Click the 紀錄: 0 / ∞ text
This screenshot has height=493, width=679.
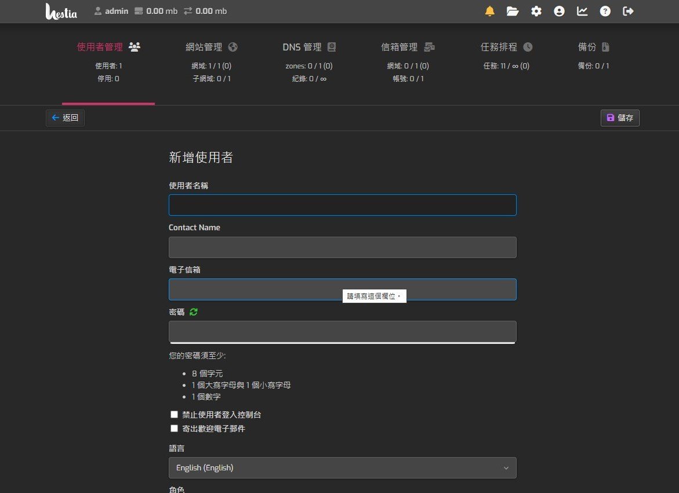pyautogui.click(x=309, y=79)
